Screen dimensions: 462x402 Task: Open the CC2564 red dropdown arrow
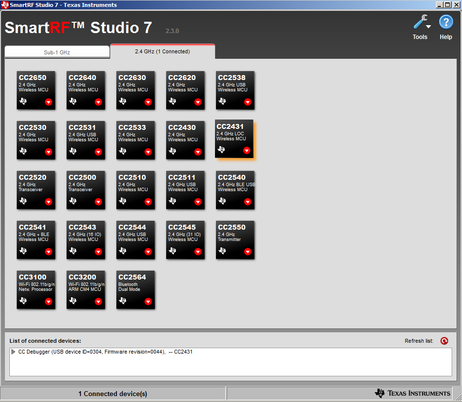(x=148, y=302)
